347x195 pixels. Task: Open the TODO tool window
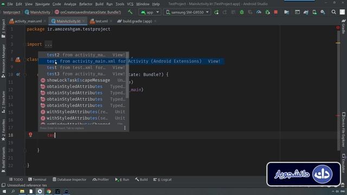[16, 179]
